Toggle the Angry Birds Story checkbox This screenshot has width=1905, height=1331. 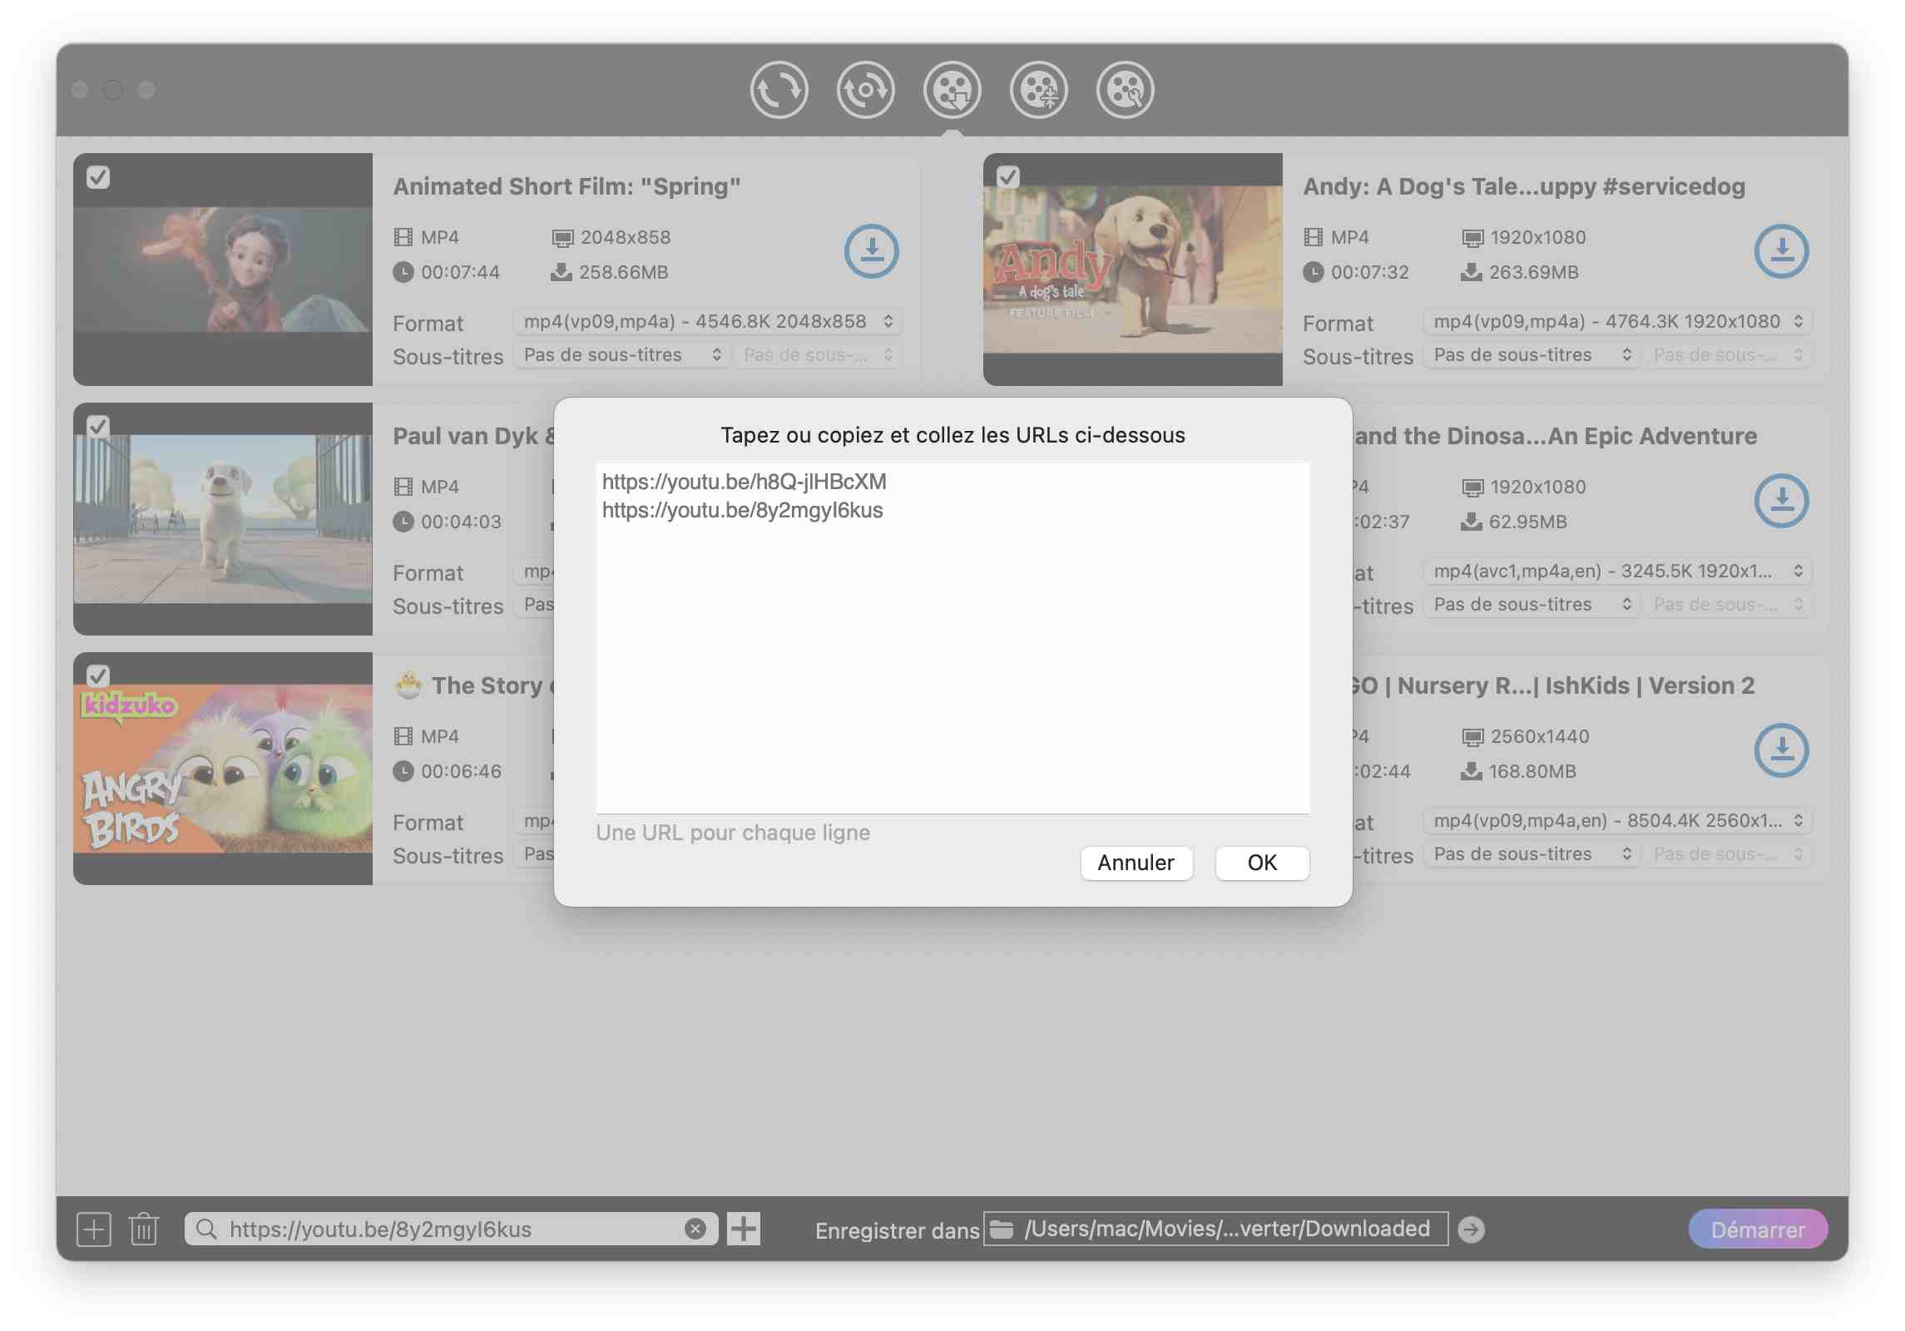pos(98,676)
